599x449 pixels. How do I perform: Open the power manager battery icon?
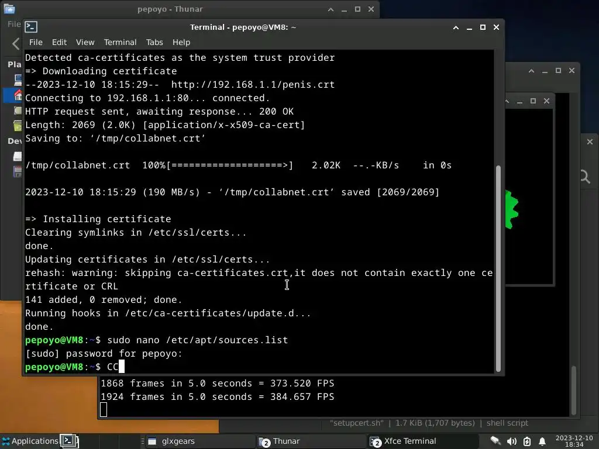[527, 441]
